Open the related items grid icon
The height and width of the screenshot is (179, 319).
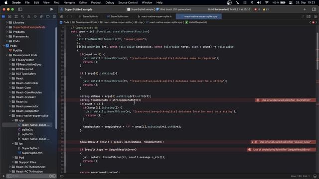tap(61, 16)
